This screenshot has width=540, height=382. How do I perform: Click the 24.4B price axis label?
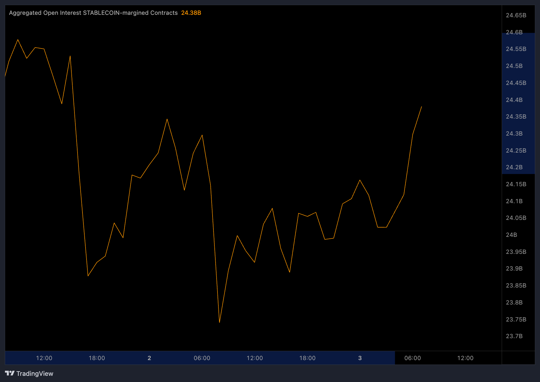514,100
